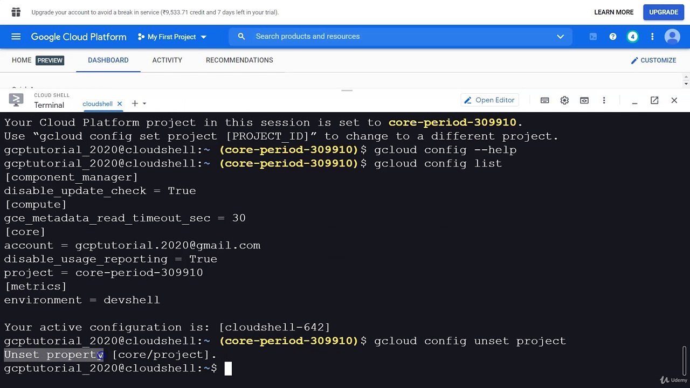
Task: Click the Open Editor button
Action: pyautogui.click(x=489, y=100)
